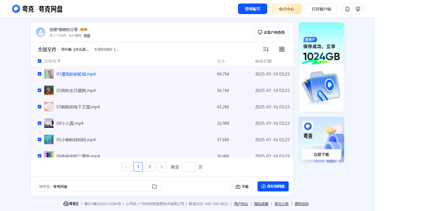
Task: Click the desktop download icon in header
Action: (x=358, y=9)
